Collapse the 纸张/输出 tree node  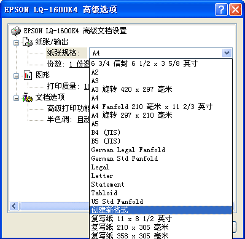pos(16,43)
